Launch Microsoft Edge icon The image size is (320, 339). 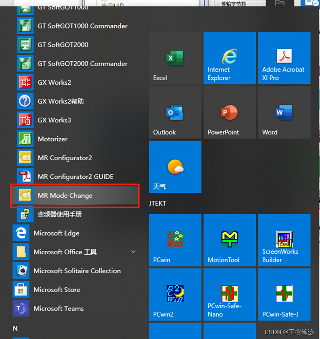click(21, 233)
